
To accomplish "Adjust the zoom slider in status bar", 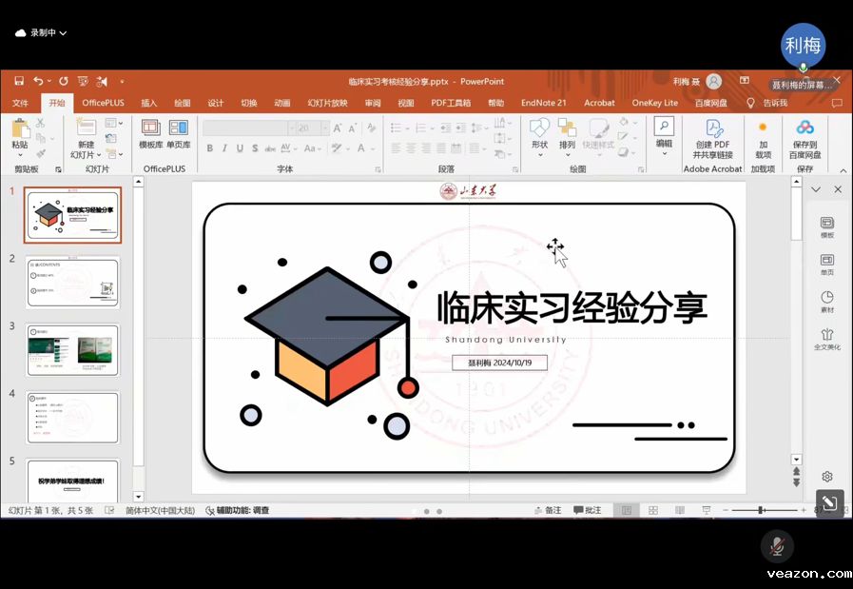I will click(x=761, y=511).
